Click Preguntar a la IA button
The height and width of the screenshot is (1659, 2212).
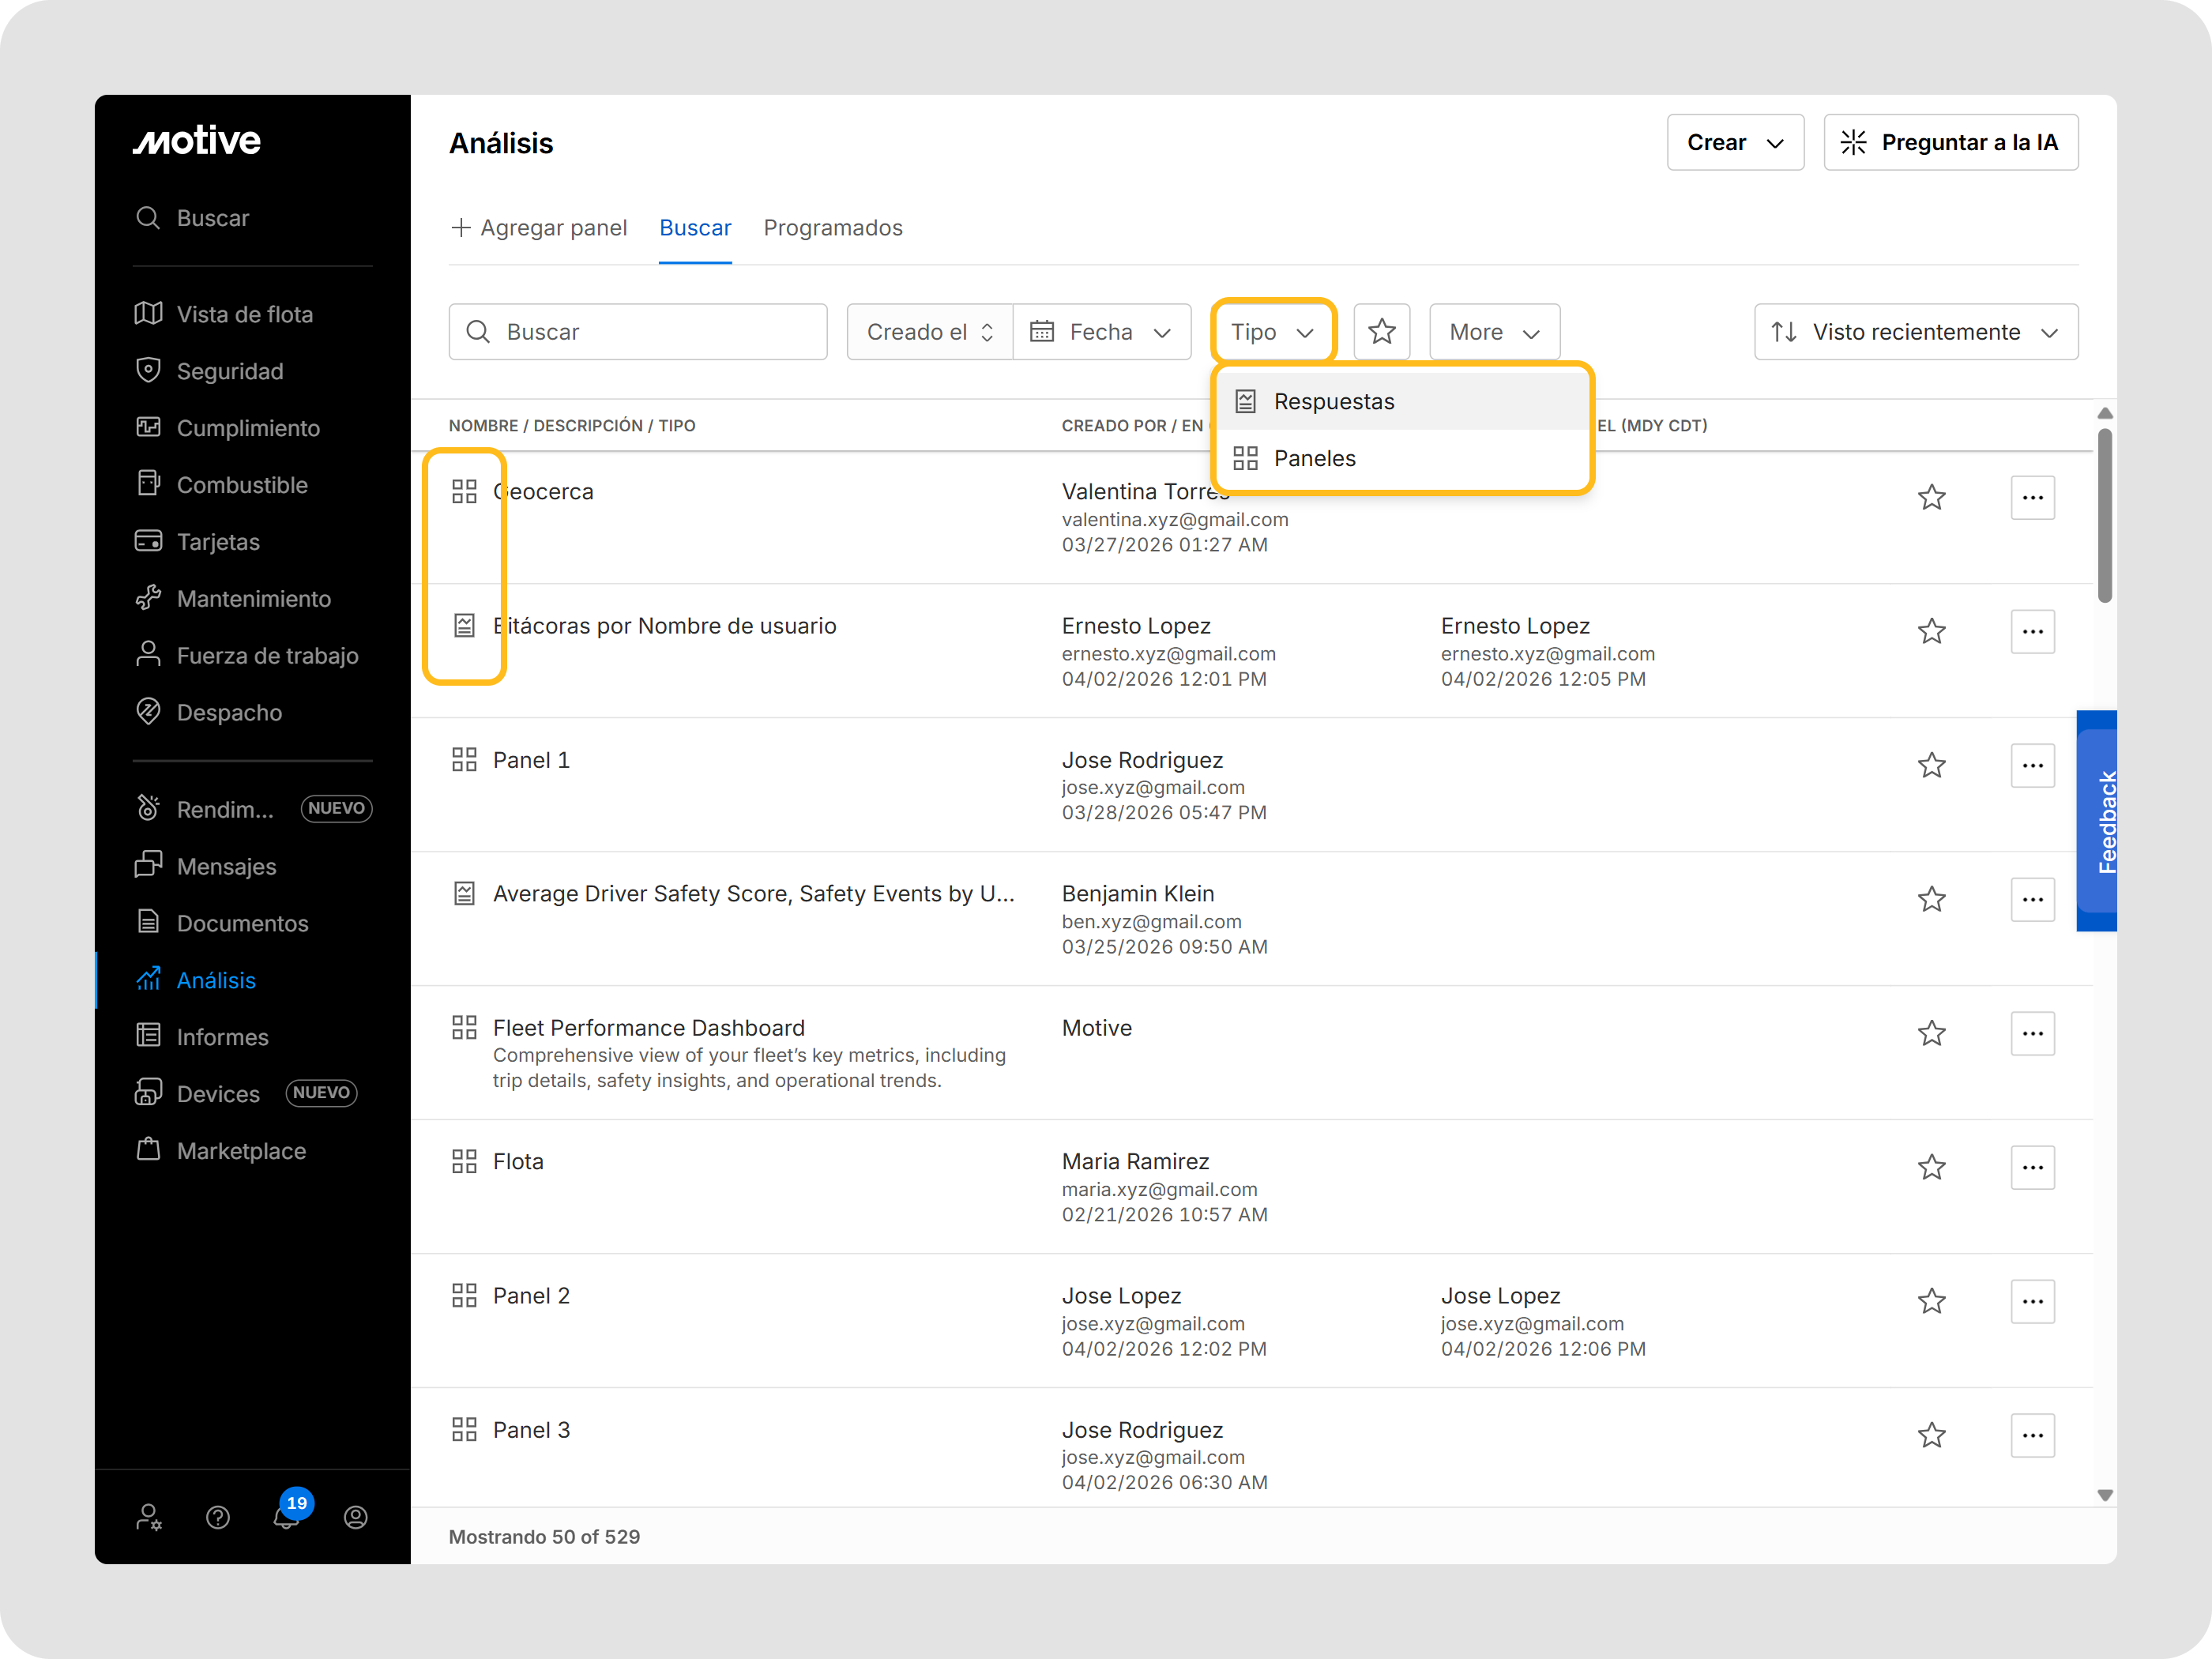point(1950,143)
